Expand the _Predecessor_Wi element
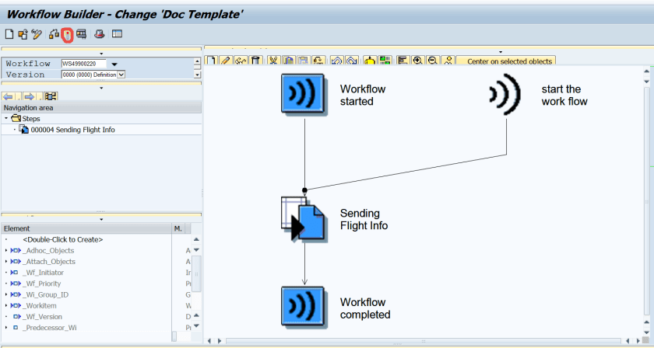This screenshot has width=654, height=348. click(6, 328)
